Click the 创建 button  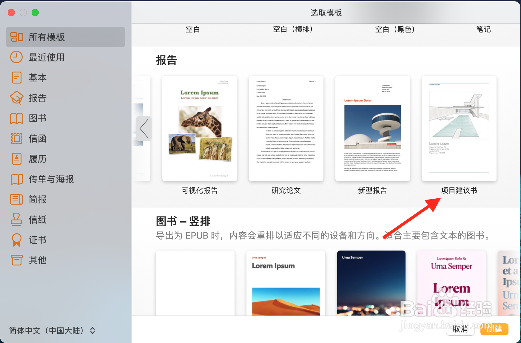click(x=494, y=329)
